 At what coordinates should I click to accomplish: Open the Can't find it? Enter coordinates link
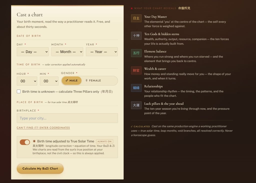click(x=43, y=128)
